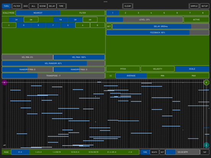Select the 1..8 mode segment
Screen dimensions: 211x158
point(20,152)
